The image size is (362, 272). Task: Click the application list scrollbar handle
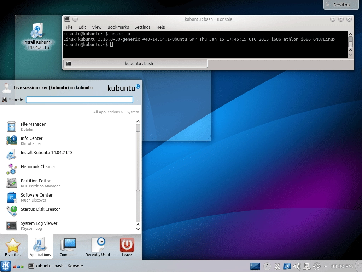(138, 161)
